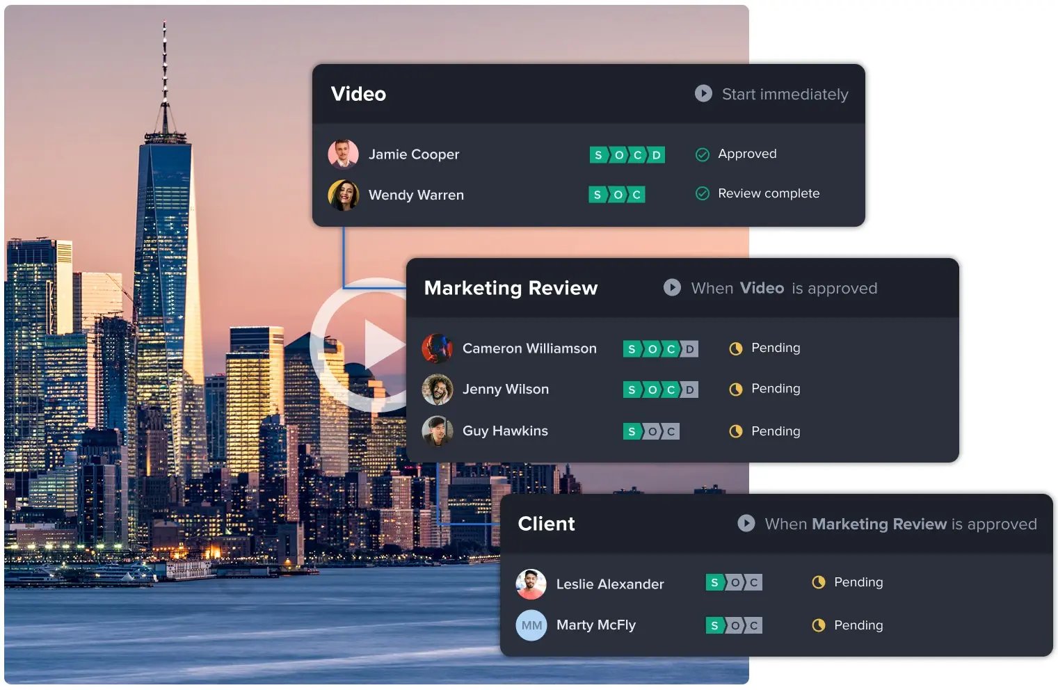The image size is (1058, 690).
Task: Select the Video stage header title
Action: click(x=358, y=95)
